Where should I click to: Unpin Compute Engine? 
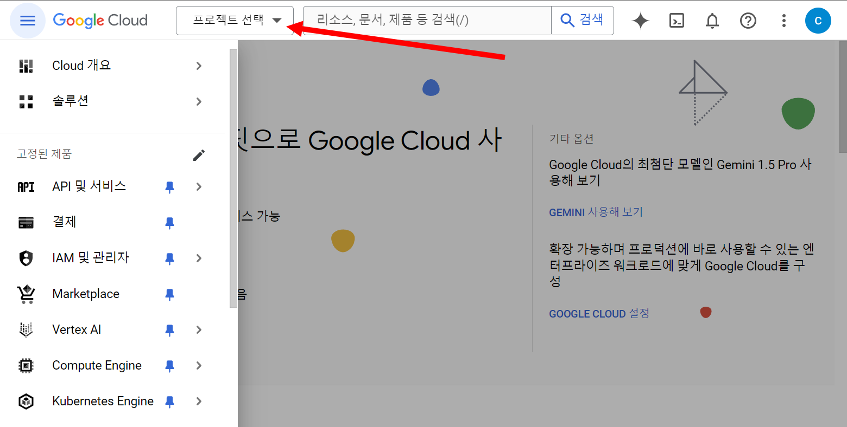tap(169, 366)
